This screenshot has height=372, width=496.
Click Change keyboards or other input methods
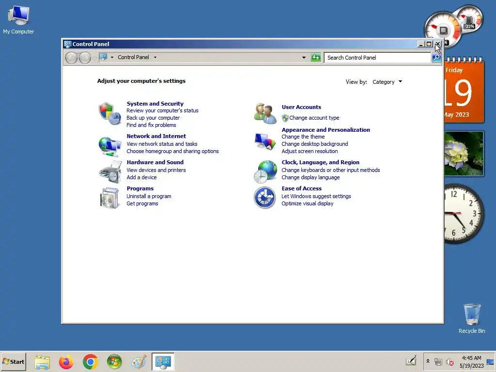point(330,170)
